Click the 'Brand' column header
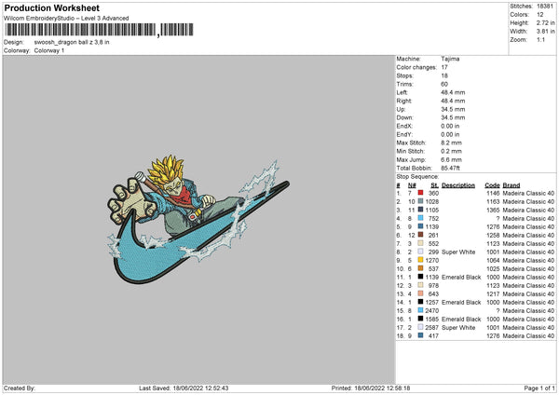559x395 pixels. [x=511, y=185]
